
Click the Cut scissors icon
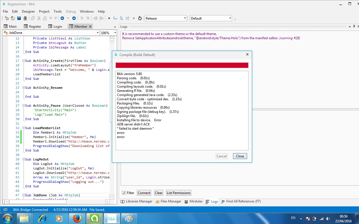pyautogui.click(x=39, y=18)
